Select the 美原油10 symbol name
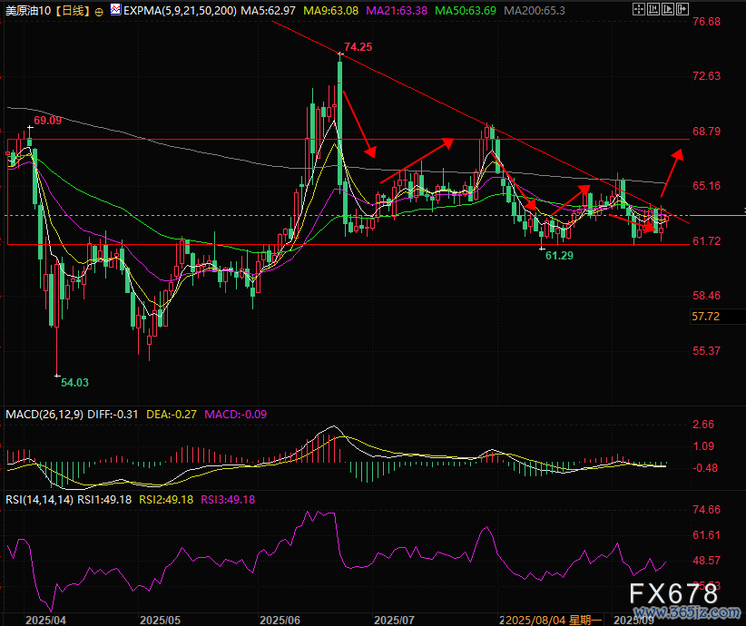 point(27,12)
